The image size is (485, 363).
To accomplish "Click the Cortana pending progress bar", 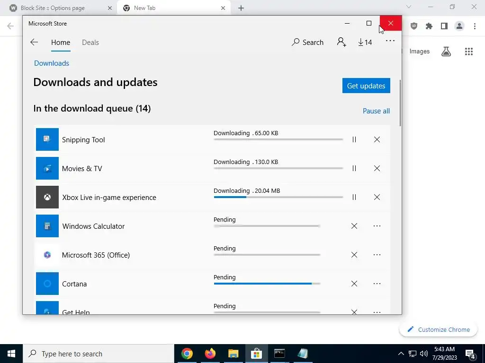I will (x=267, y=284).
